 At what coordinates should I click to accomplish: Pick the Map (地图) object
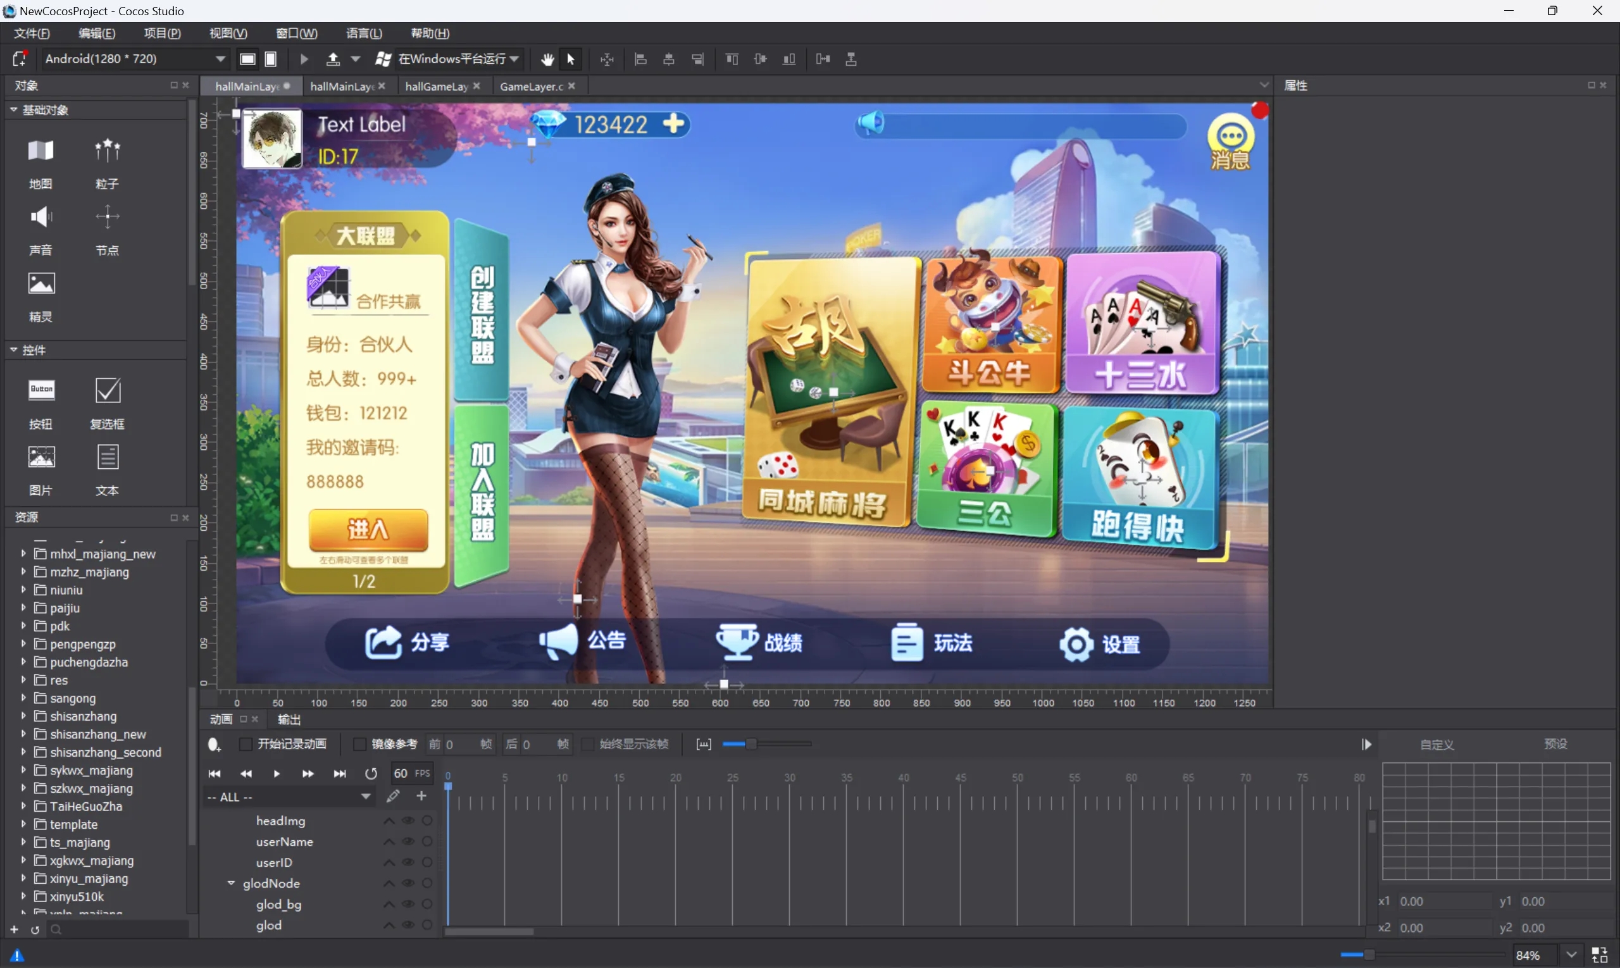click(40, 163)
